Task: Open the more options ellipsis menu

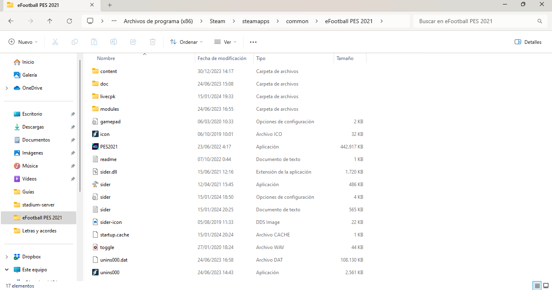Action: 253,42
